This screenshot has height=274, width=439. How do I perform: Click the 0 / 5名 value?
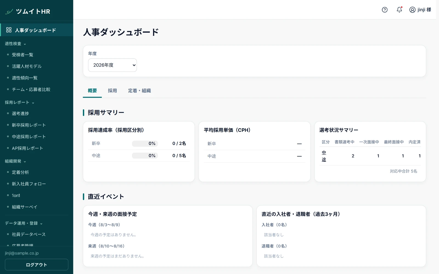(x=179, y=156)
